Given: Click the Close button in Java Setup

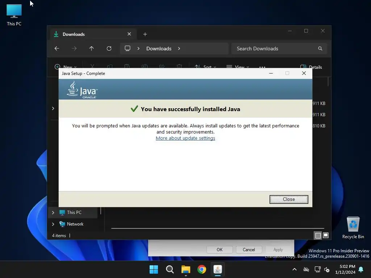Looking at the screenshot, I should point(289,199).
